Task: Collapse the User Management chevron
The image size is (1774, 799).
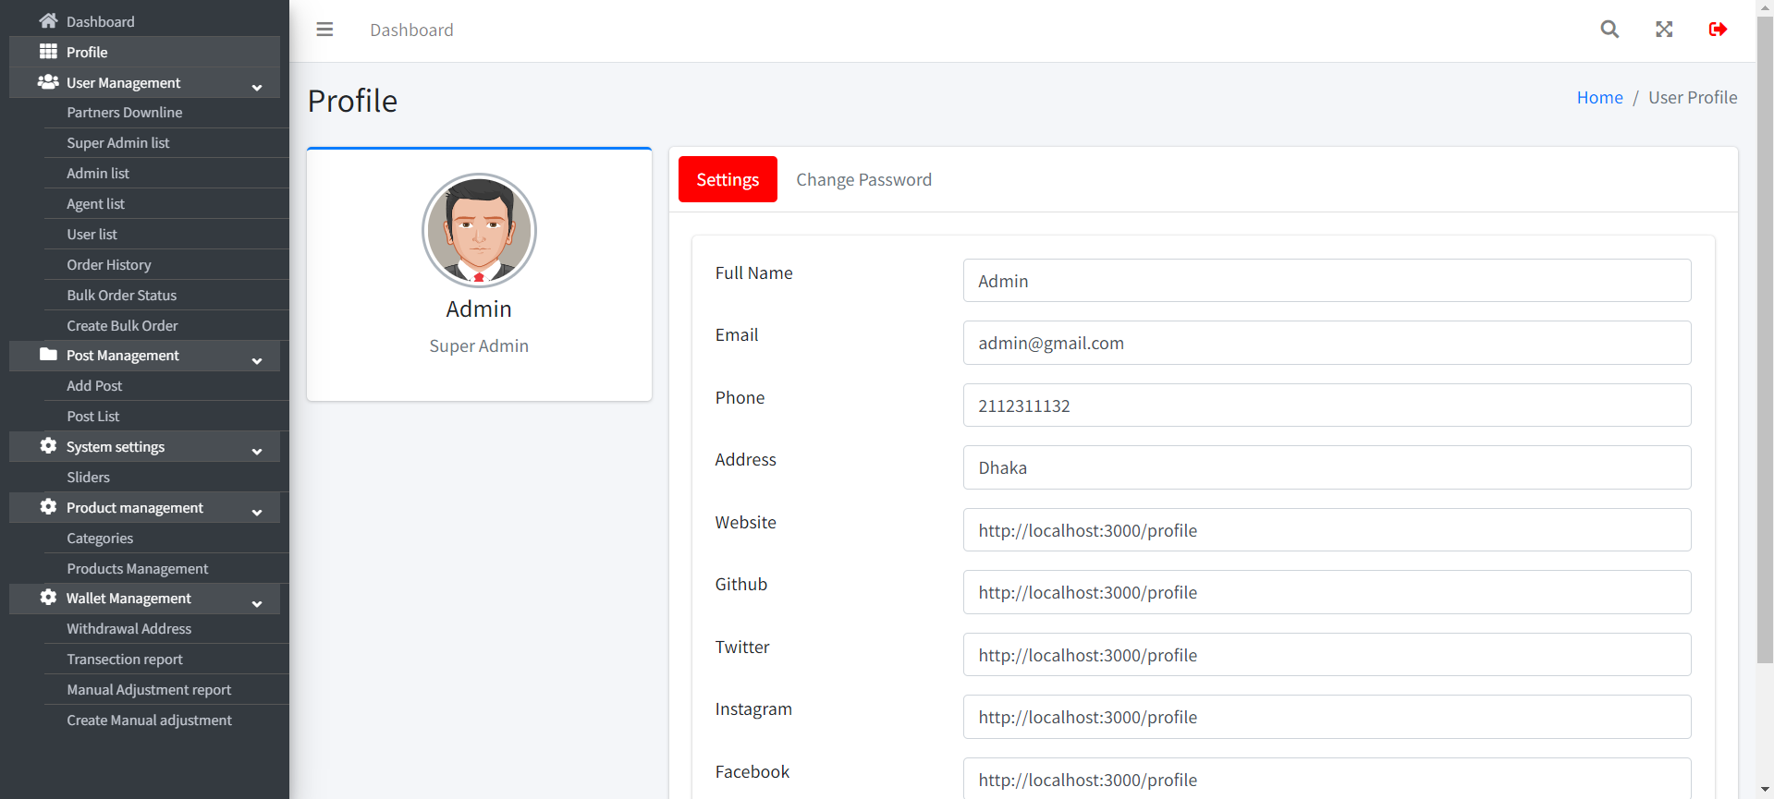Action: tap(257, 87)
